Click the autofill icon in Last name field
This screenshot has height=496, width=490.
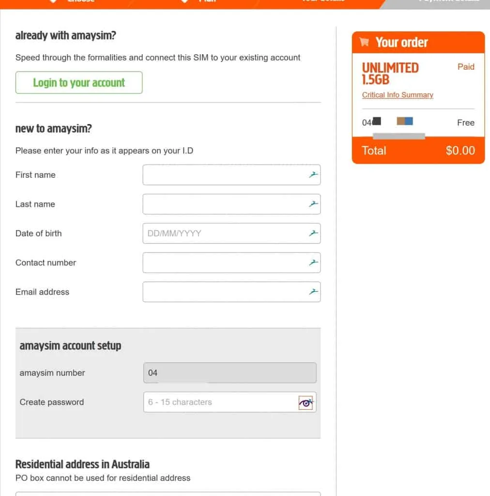click(314, 204)
